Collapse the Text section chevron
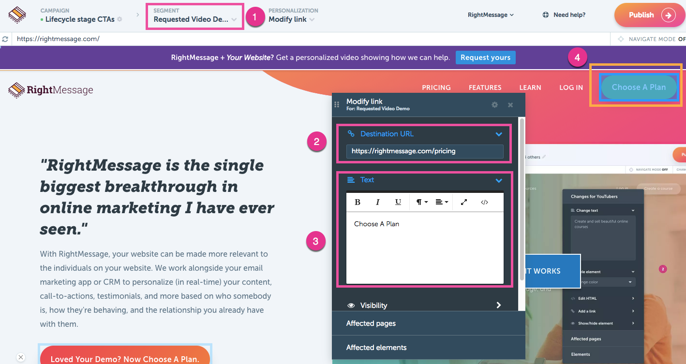 (499, 180)
